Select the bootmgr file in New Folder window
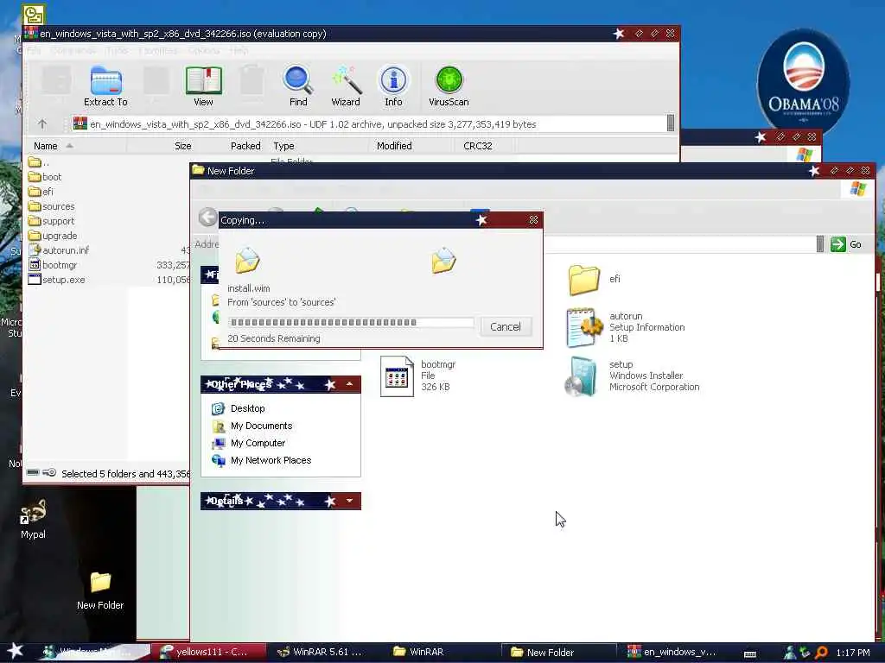 pos(418,376)
